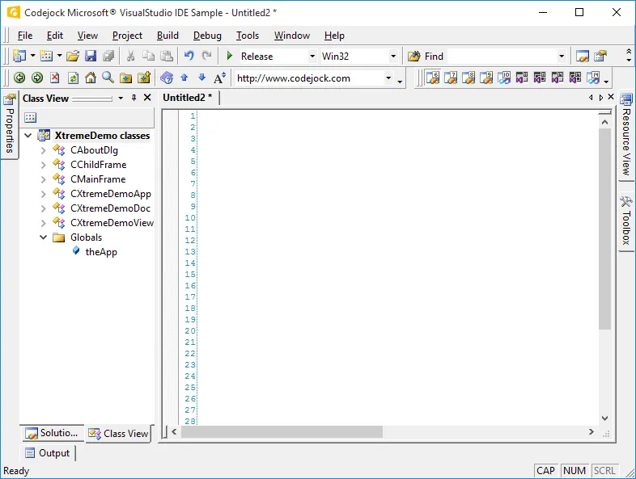Collapse the Globals folder node
Viewport: 636px width, 479px height.
tap(44, 237)
